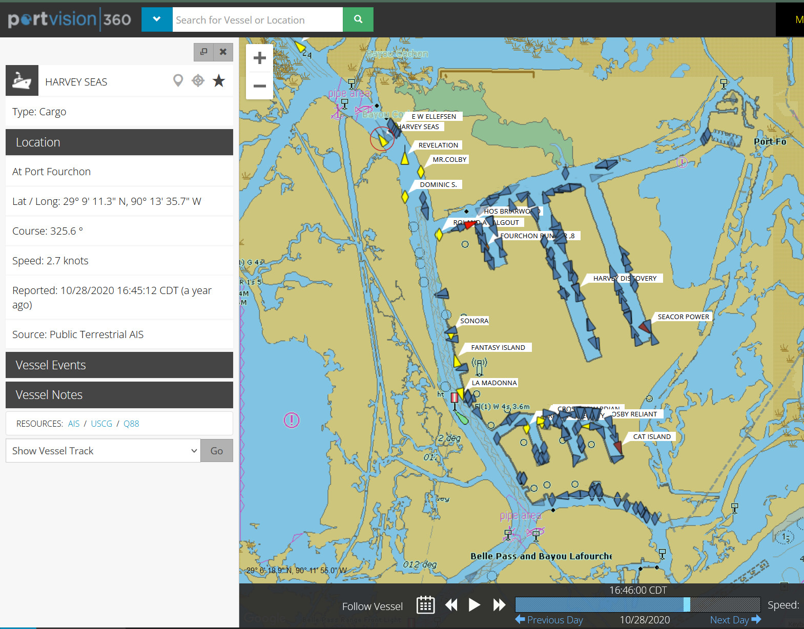Image resolution: width=804 pixels, height=629 pixels.
Task: Expand the Vessel Events section
Action: coord(119,365)
